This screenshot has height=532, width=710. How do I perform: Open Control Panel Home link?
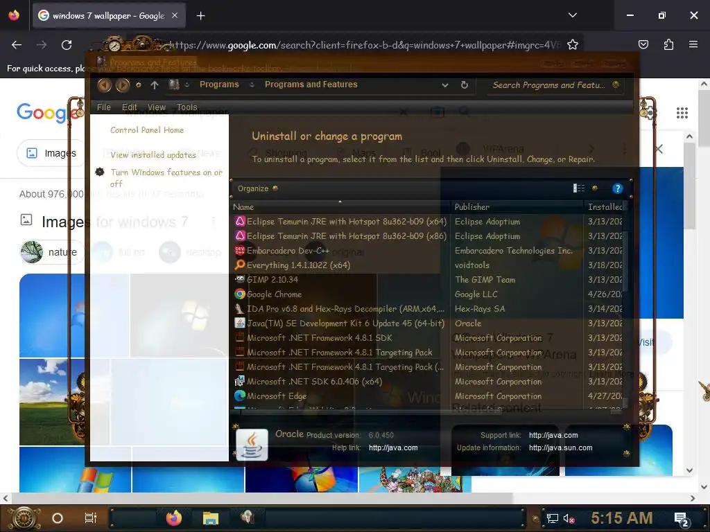coord(147,130)
